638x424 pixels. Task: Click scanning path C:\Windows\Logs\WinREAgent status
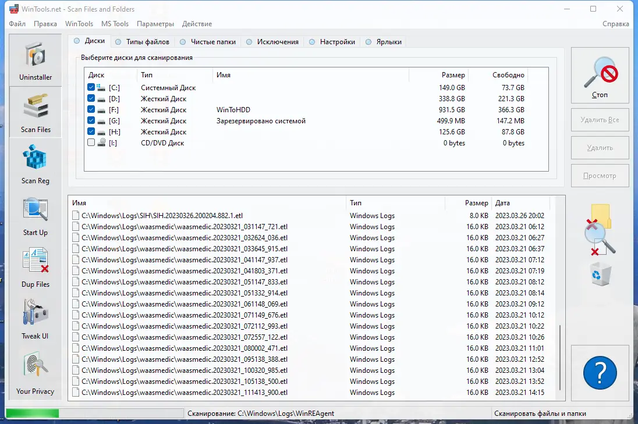point(261,414)
